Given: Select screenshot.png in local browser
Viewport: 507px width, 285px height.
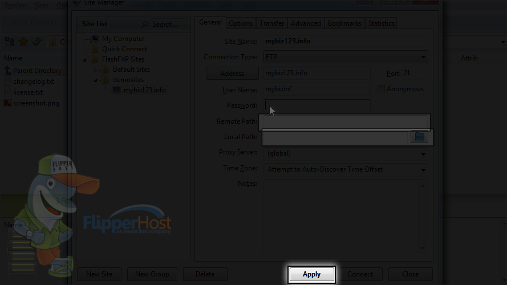Looking at the screenshot, I should click(x=36, y=103).
